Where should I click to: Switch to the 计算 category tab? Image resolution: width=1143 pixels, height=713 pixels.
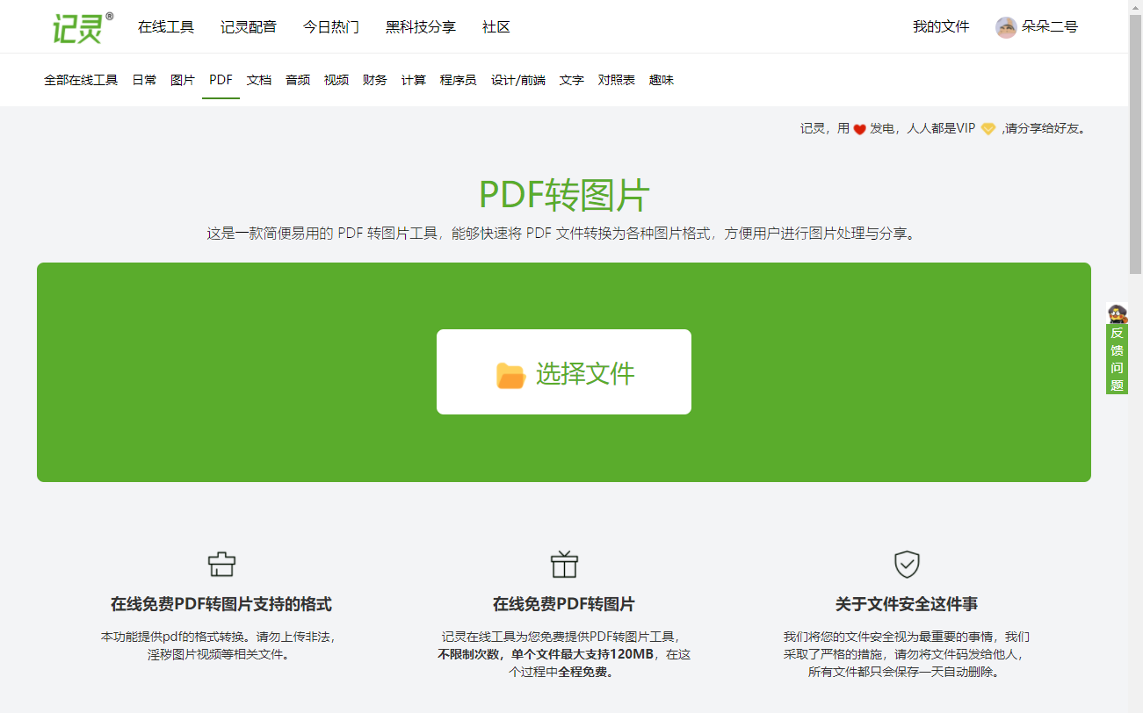(x=414, y=80)
